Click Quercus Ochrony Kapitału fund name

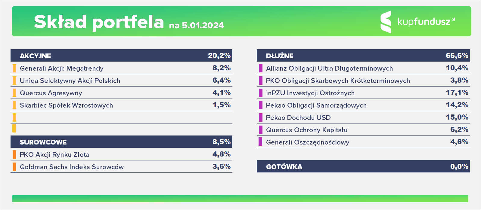click(306, 130)
